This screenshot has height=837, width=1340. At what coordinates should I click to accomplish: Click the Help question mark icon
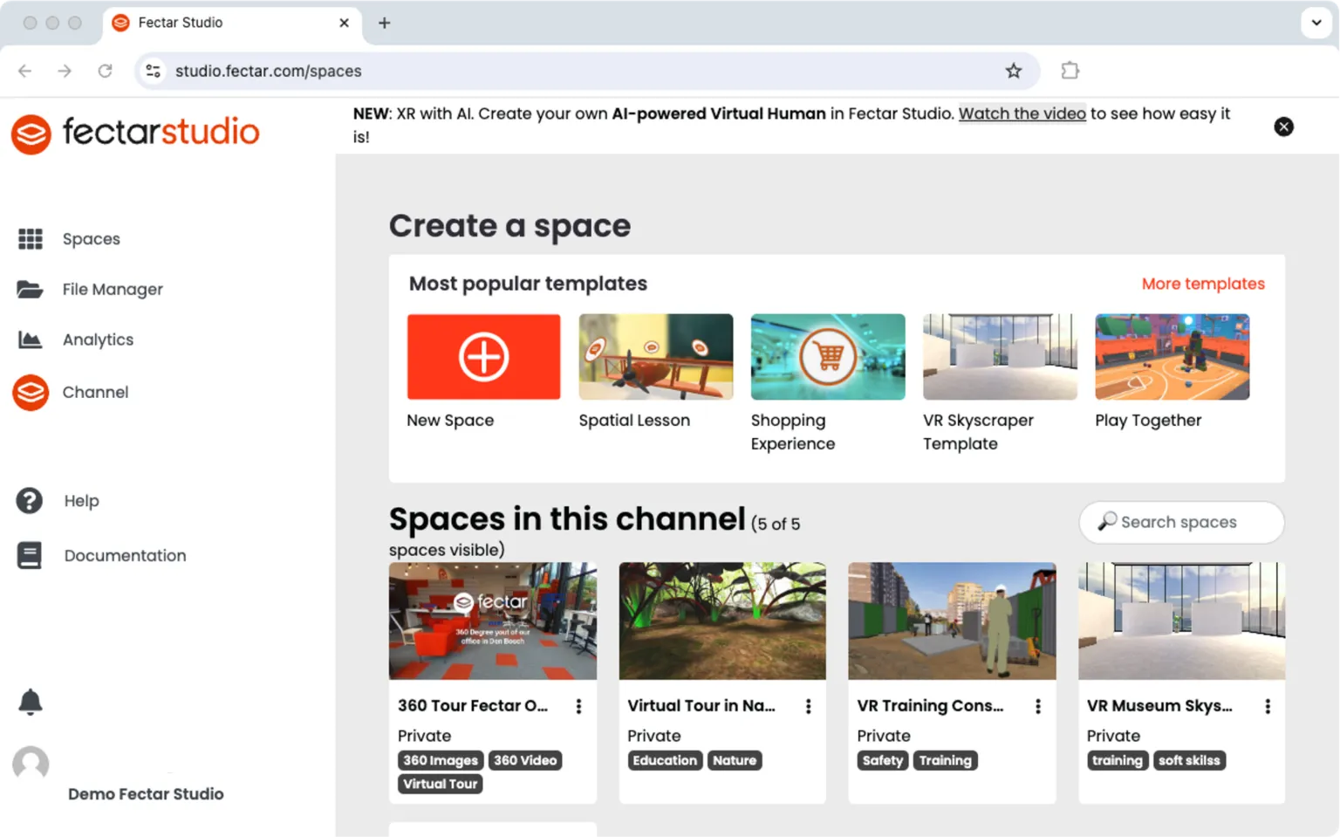30,501
